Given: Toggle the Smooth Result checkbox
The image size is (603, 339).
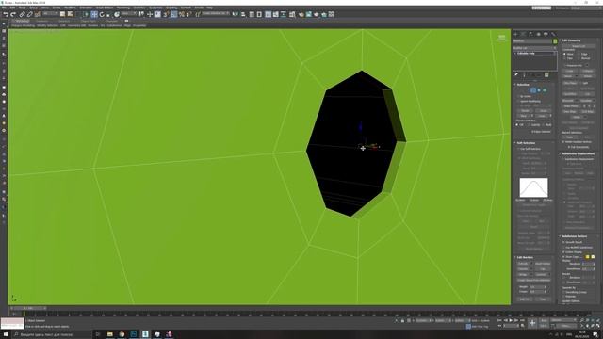Looking at the screenshot, I should click(564, 242).
